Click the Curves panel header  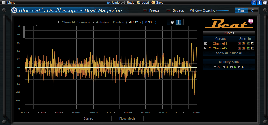point(229,33)
